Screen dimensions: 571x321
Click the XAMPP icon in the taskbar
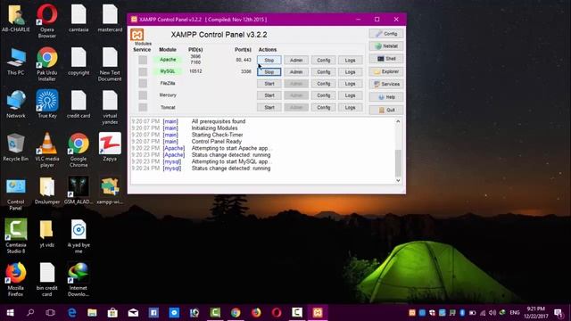point(318,313)
